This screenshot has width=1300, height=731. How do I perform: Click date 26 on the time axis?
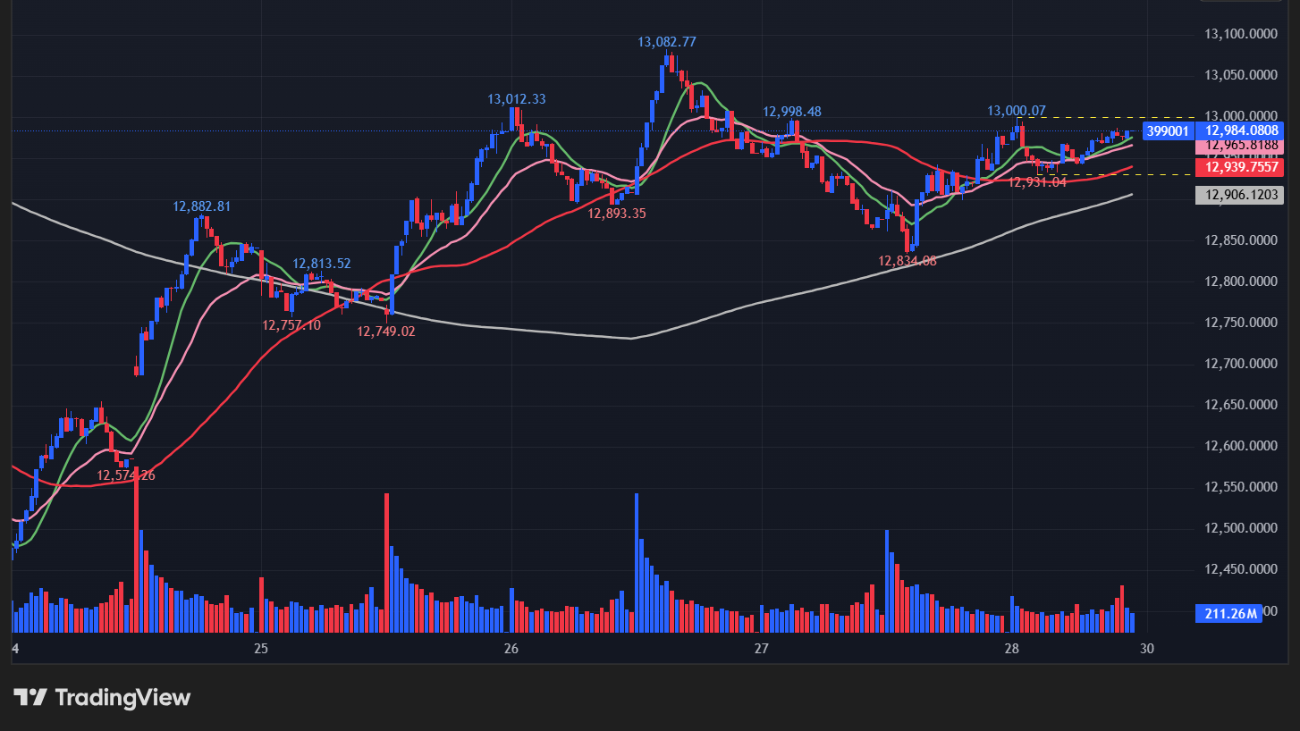tap(511, 648)
